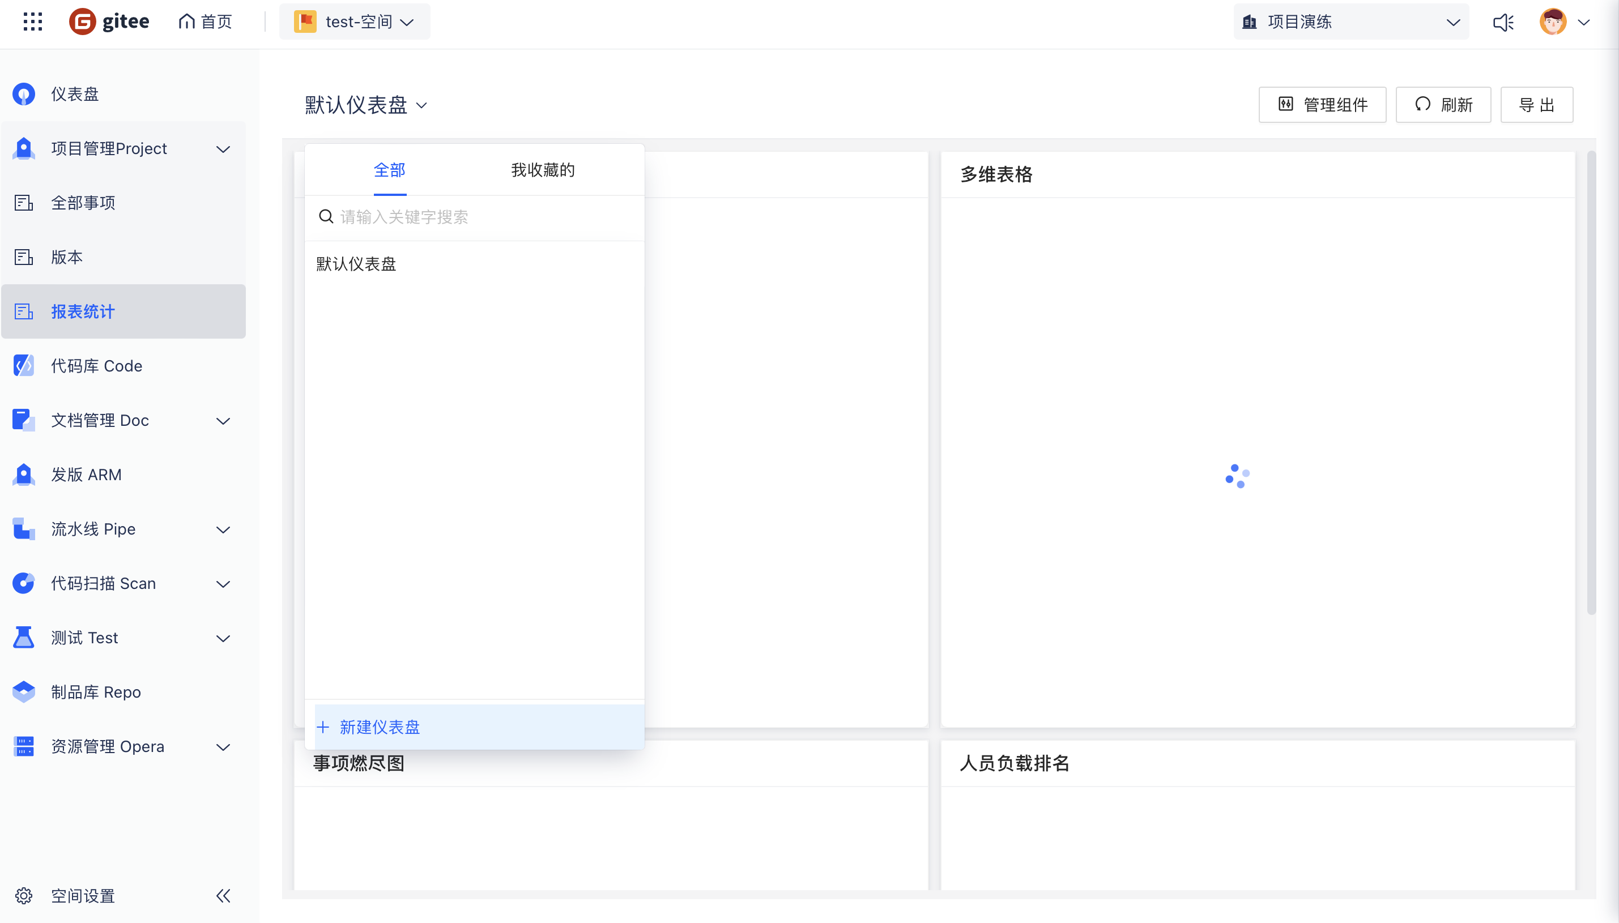
Task: Expand the arrow next to user avatar
Action: tap(1583, 22)
